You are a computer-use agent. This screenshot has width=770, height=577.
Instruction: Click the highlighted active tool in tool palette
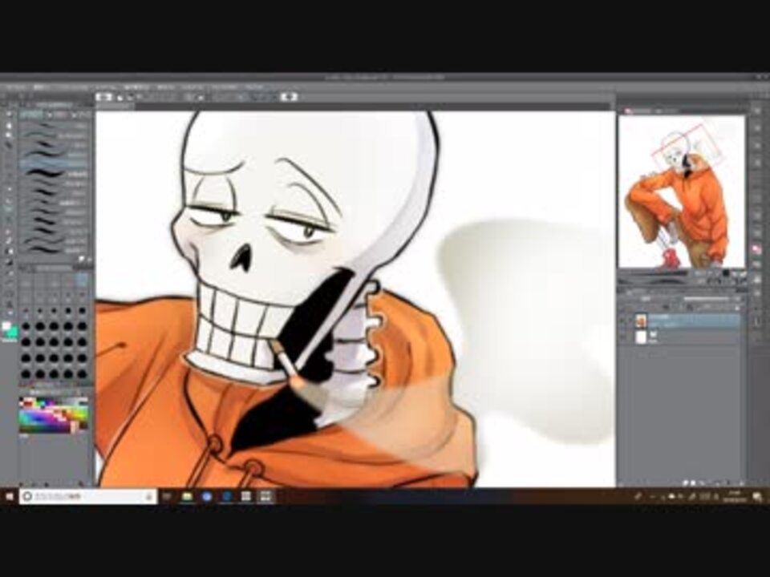9,208
